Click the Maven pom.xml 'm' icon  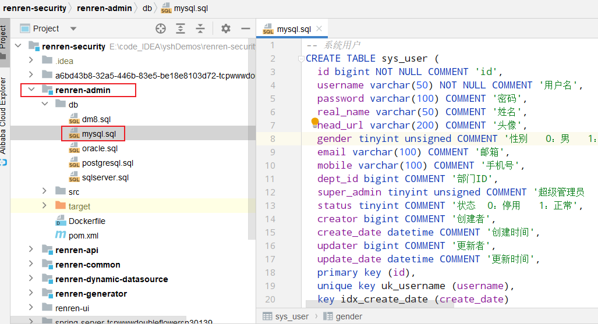coord(61,234)
